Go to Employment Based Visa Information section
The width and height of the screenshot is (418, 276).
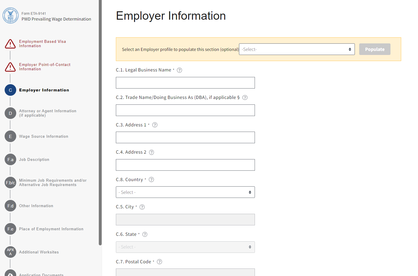point(42,44)
